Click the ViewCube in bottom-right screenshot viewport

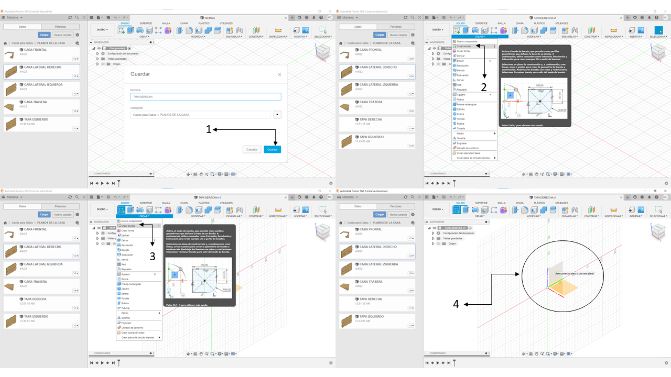657,231
